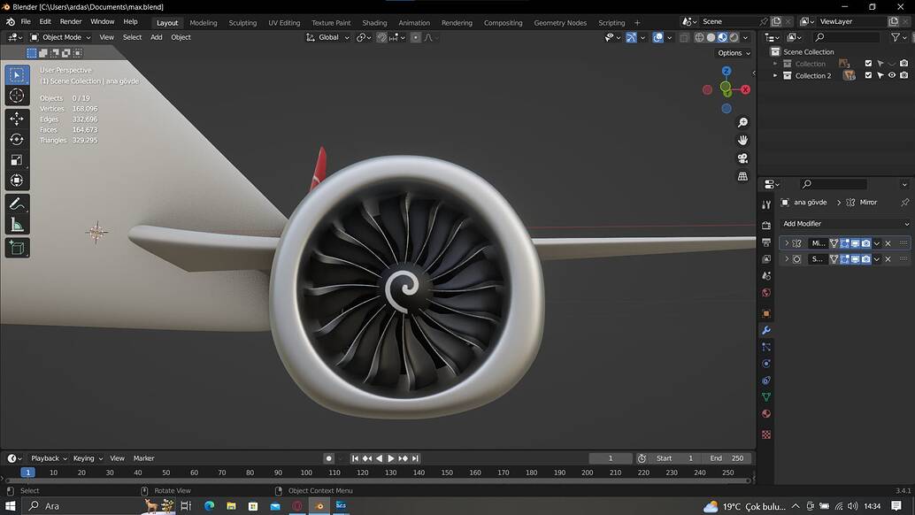The height and width of the screenshot is (515, 915).
Task: Switch to the Shading workspace tab
Action: tap(373, 22)
